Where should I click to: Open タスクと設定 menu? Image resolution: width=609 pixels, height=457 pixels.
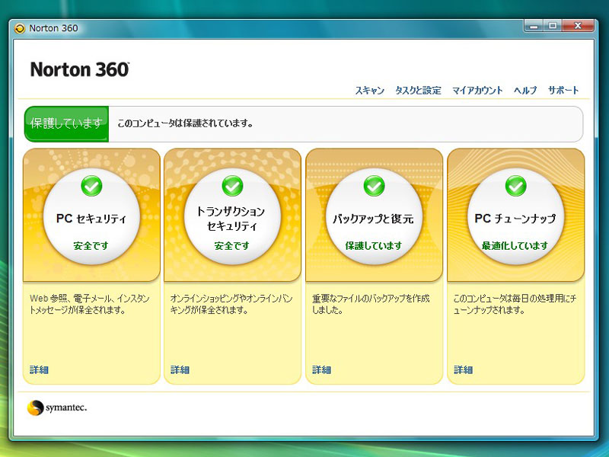(x=418, y=91)
